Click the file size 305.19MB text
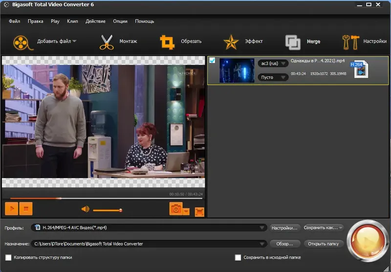This screenshot has height=272, width=391. click(x=338, y=73)
